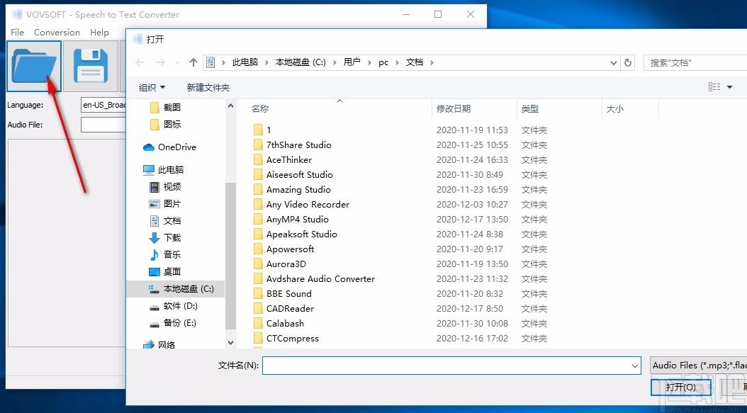747x413 pixels.
Task: Click 文档 in the address breadcrumb
Action: [x=415, y=62]
